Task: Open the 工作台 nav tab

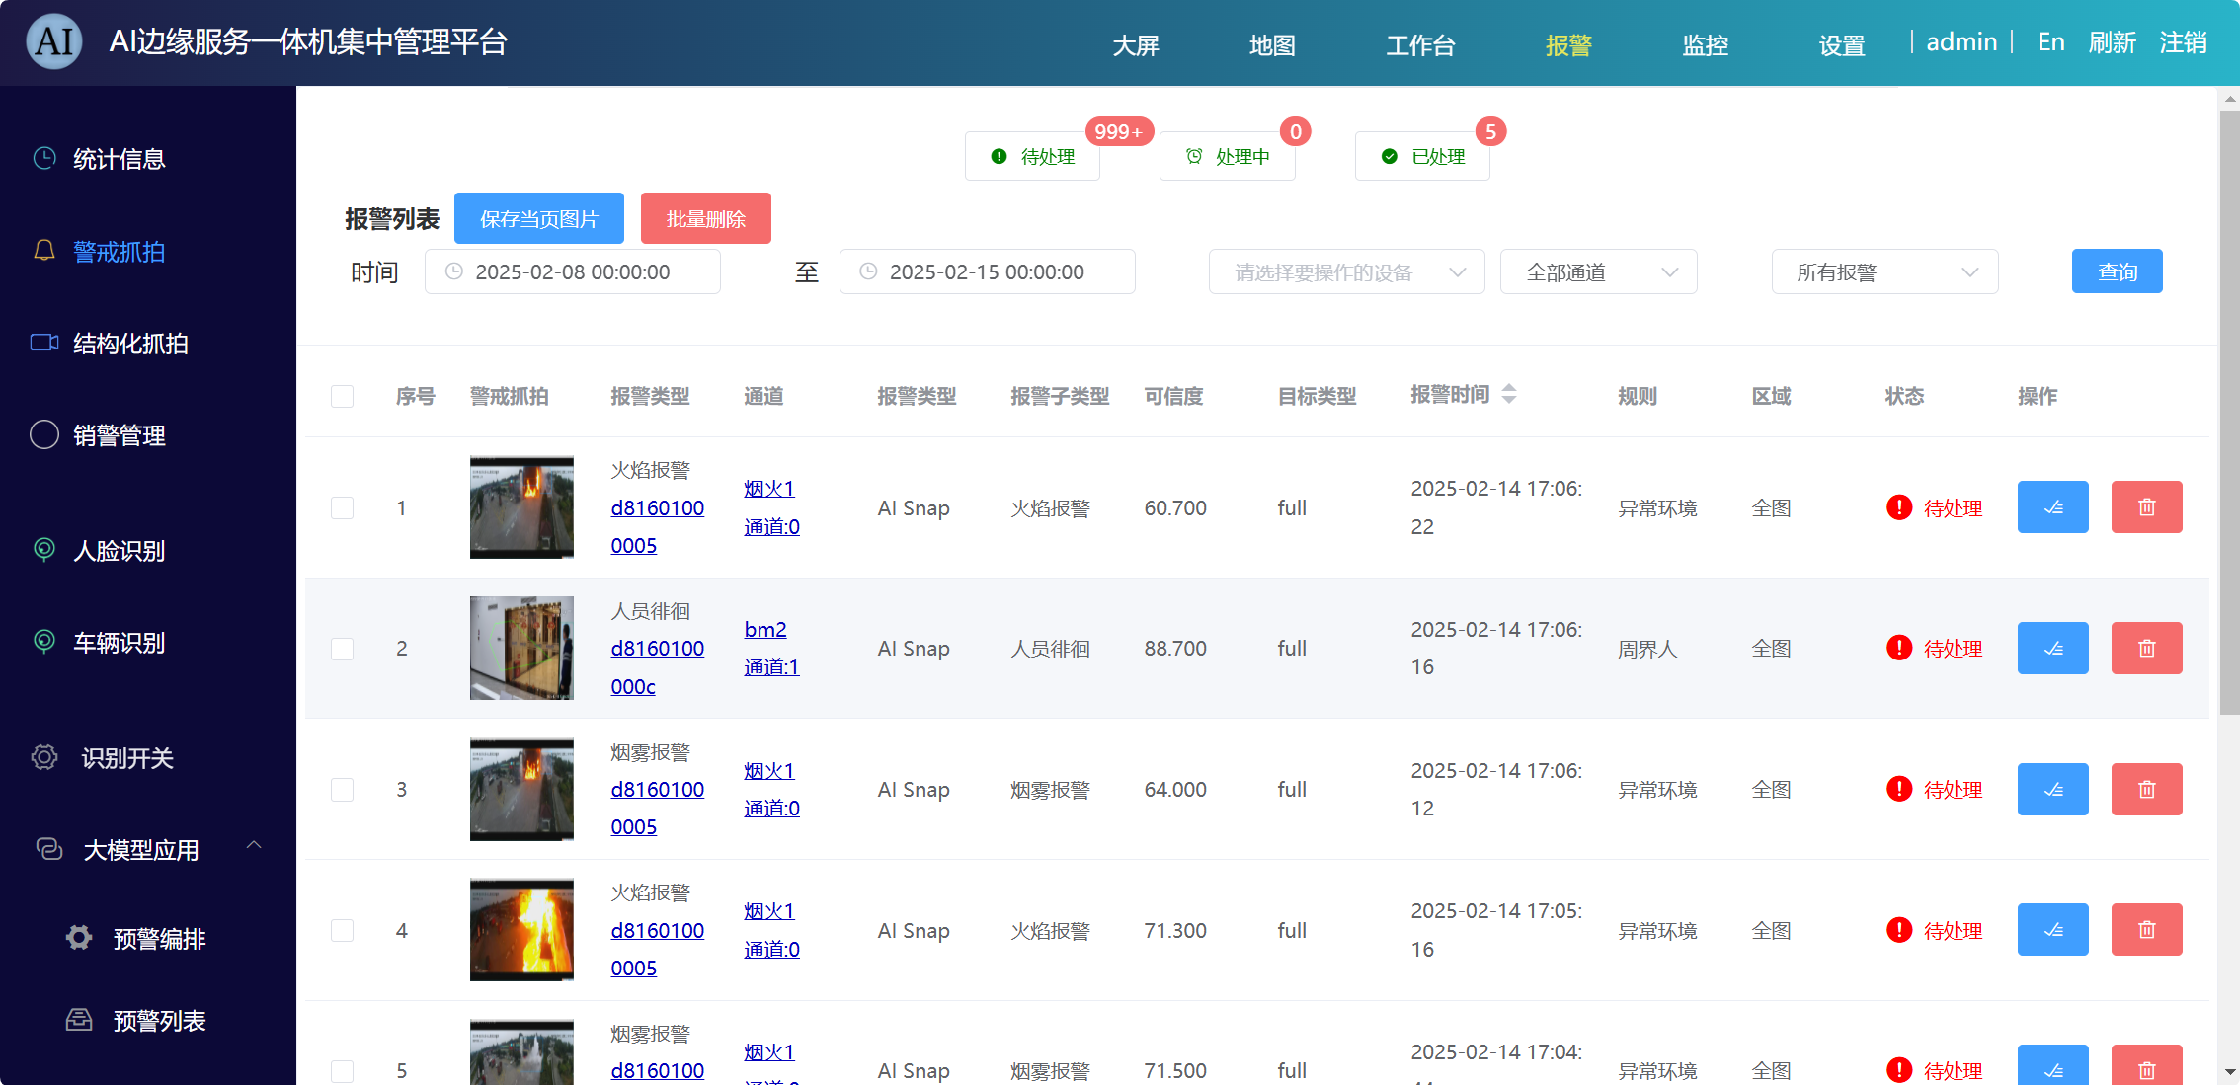Action: pos(1420,45)
